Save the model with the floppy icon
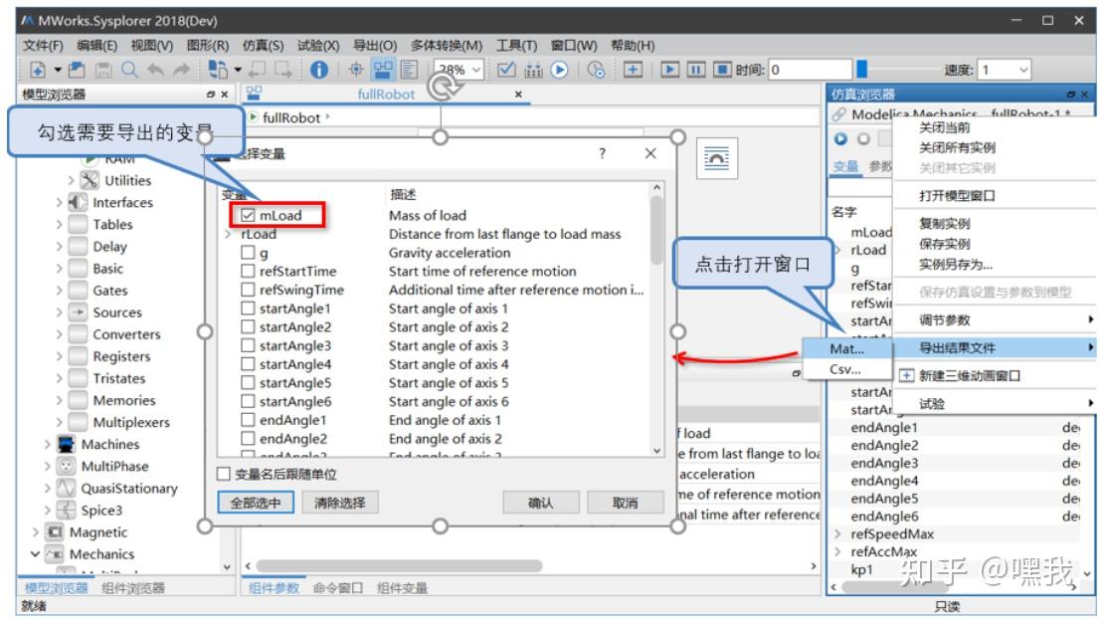Image resolution: width=1102 pixels, height=619 pixels. coord(103,70)
